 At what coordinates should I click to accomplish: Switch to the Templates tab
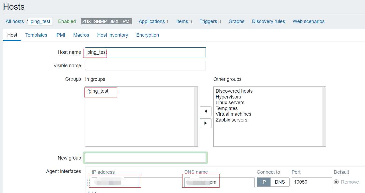tap(36, 35)
